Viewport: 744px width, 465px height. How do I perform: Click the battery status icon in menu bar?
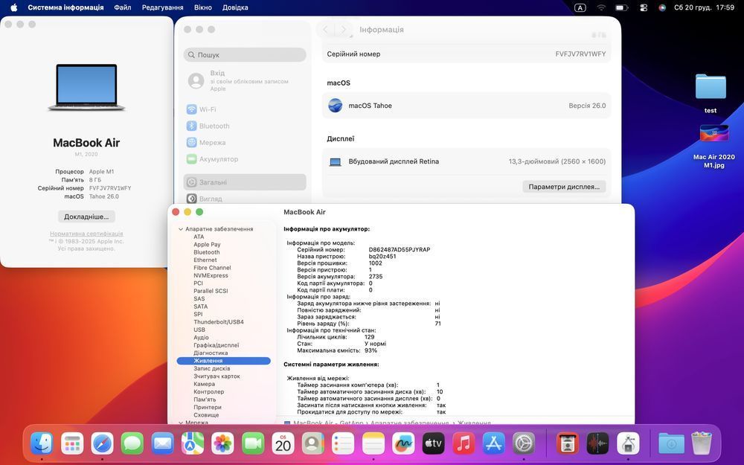point(621,7)
